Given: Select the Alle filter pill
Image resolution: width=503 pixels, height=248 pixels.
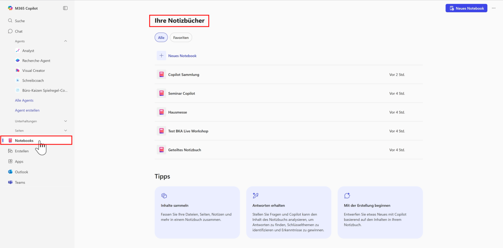Looking at the screenshot, I should pyautogui.click(x=161, y=37).
